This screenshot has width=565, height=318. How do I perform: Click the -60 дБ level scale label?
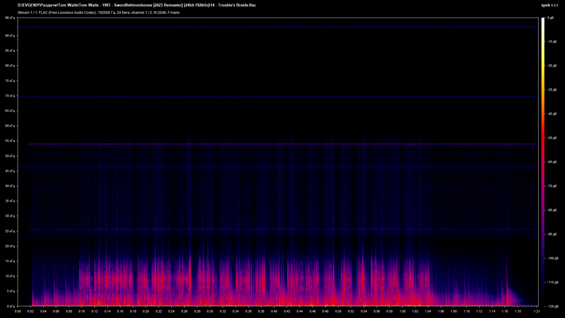click(552, 162)
